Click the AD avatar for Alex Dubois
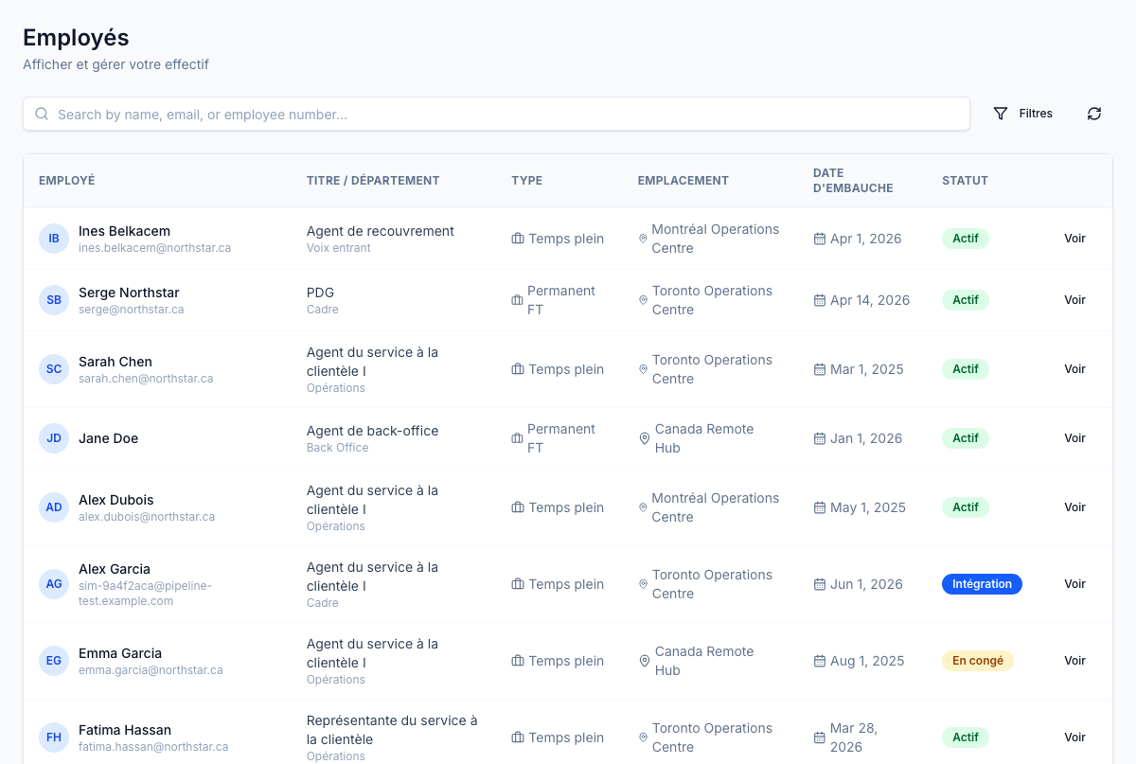Screen dimensions: 1136x764 click(x=54, y=507)
